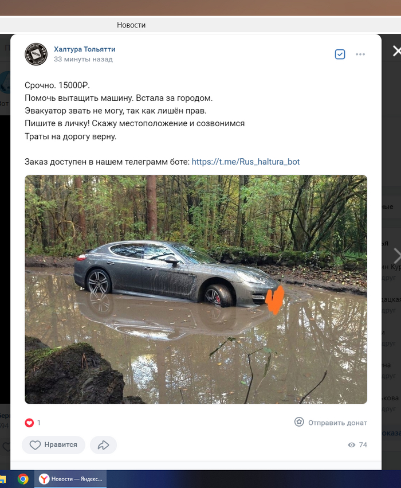This screenshot has height=488, width=401.
Task: Launch Google Chrome from the taskbar
Action: (x=23, y=479)
